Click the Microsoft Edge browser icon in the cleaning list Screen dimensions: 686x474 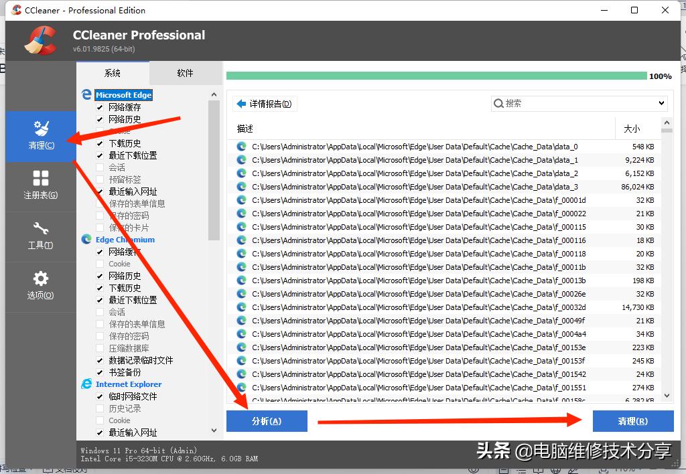pyautogui.click(x=87, y=94)
